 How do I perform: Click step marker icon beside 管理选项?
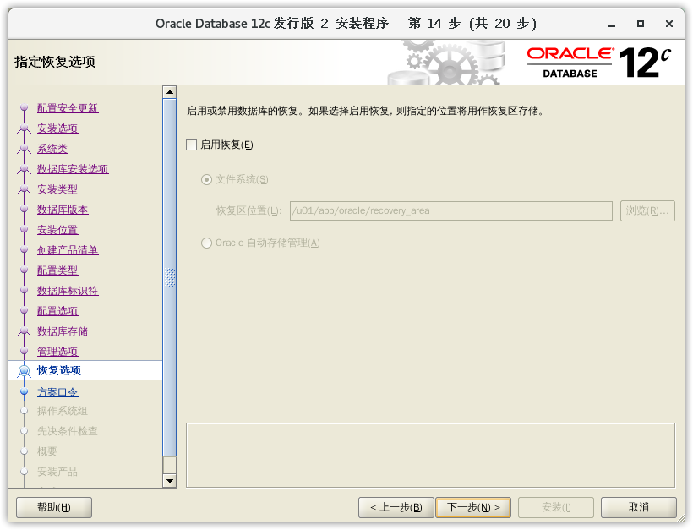coord(24,352)
